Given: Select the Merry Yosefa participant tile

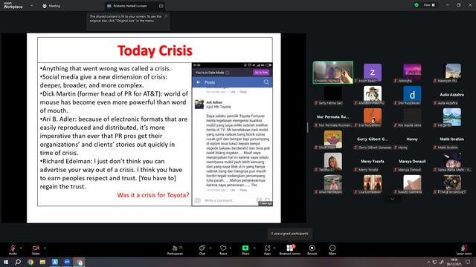Looking at the screenshot, I should point(373,162).
